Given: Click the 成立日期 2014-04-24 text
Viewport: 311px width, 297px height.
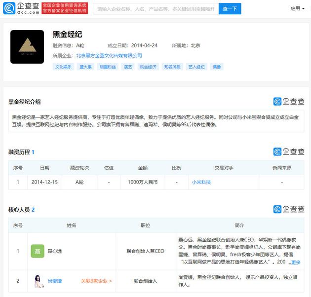Looking at the screenshot, I should pos(132,45).
